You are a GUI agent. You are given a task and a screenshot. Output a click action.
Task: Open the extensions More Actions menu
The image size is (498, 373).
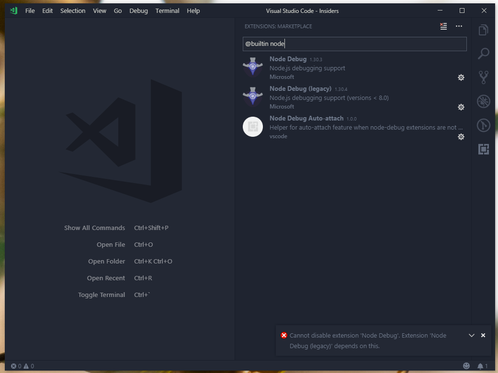459,26
